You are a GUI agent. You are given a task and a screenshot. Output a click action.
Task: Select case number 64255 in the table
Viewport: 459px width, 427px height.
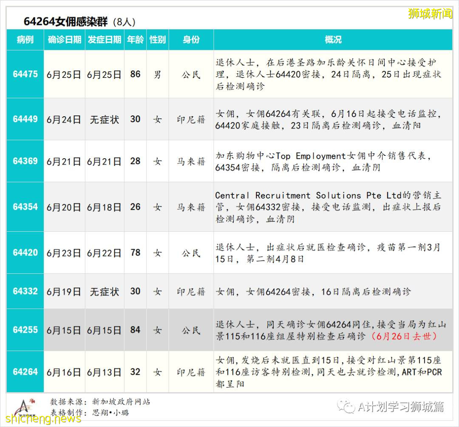[25, 330]
